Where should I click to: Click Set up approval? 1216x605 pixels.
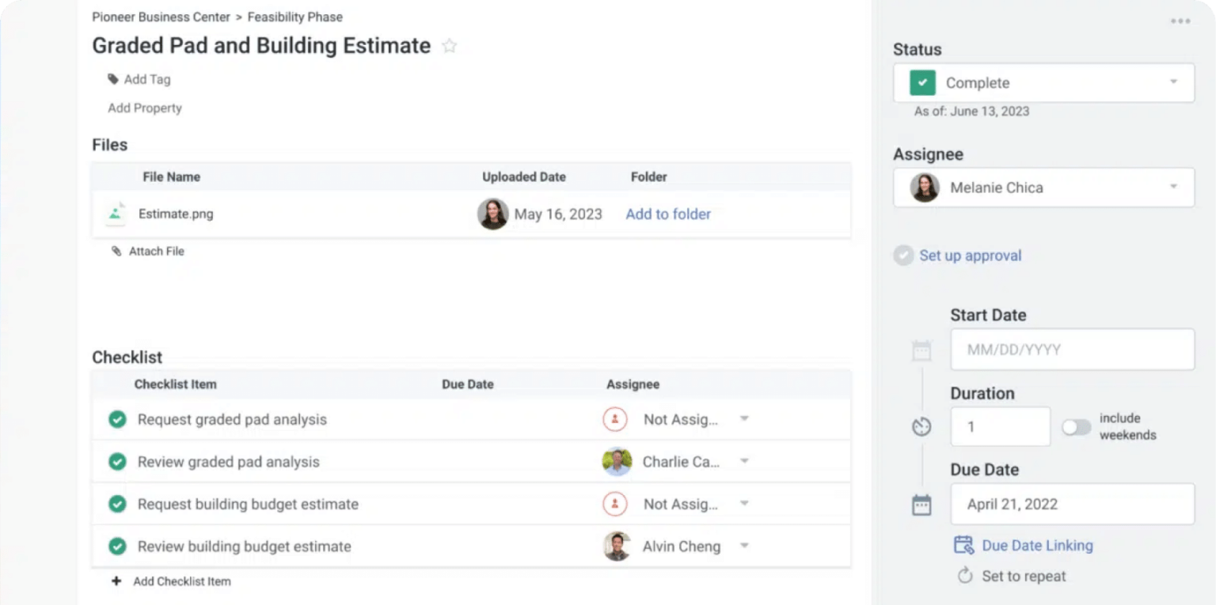pyautogui.click(x=971, y=255)
